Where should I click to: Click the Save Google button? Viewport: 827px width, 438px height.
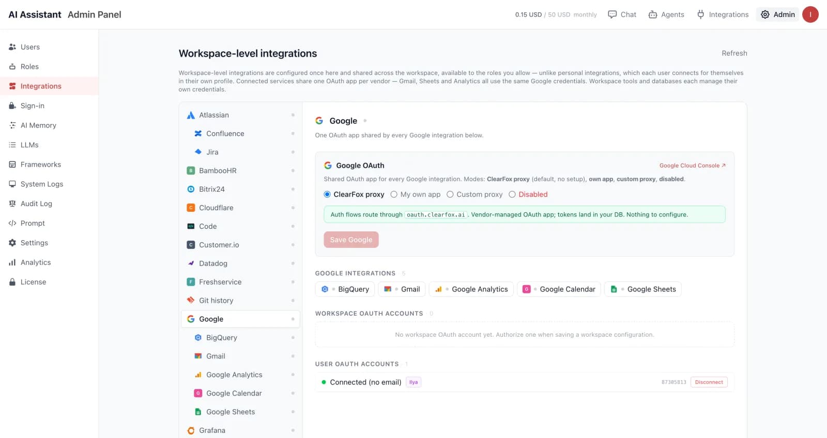[351, 240]
